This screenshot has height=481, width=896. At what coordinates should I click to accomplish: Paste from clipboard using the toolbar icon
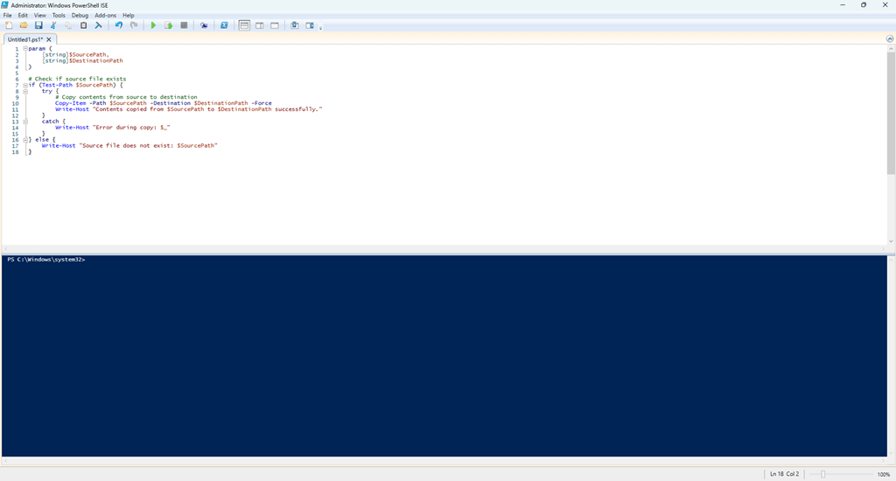[x=83, y=25]
